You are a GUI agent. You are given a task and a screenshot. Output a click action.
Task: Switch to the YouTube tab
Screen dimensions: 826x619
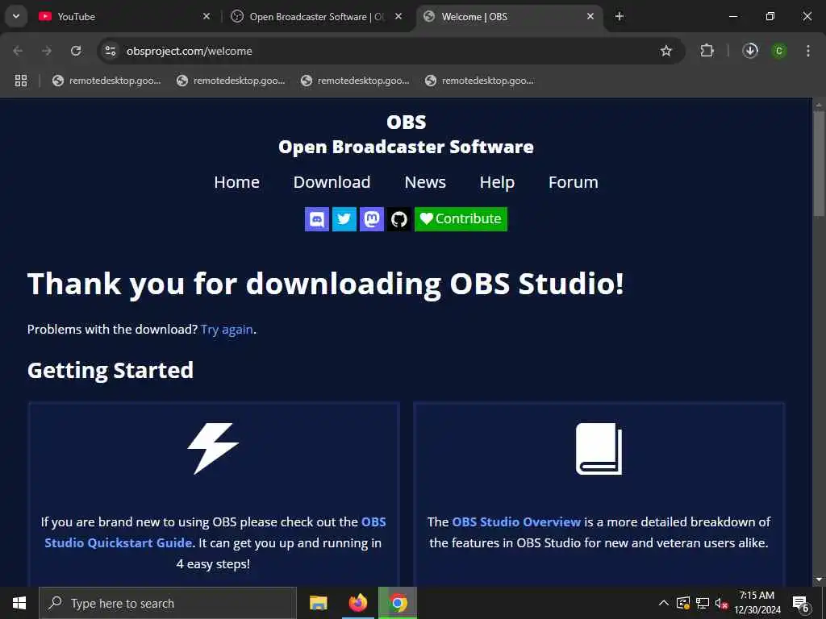[123, 17]
